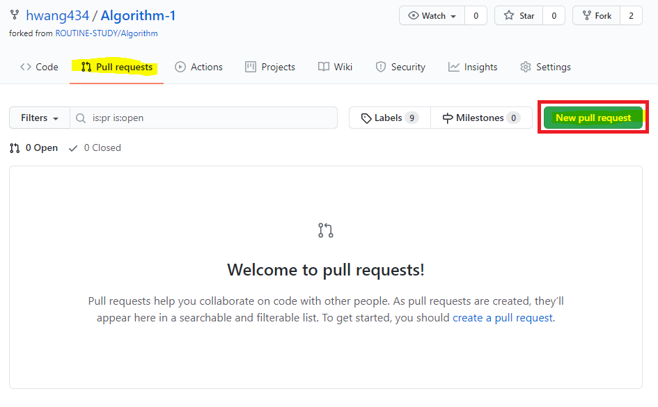Click the Labels tag icon

pyautogui.click(x=366, y=118)
